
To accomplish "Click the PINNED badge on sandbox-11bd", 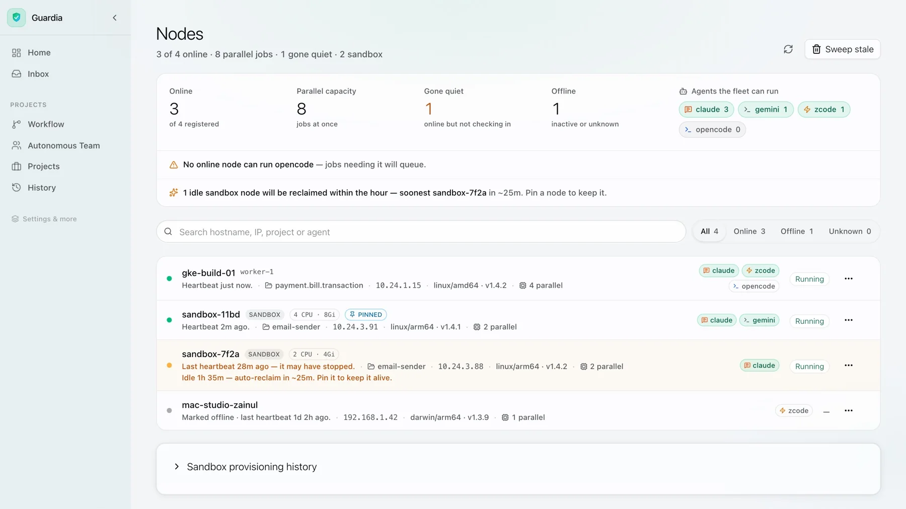I will (x=366, y=315).
